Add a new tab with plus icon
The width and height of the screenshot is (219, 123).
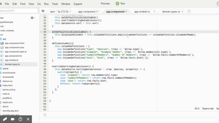pos(189,11)
